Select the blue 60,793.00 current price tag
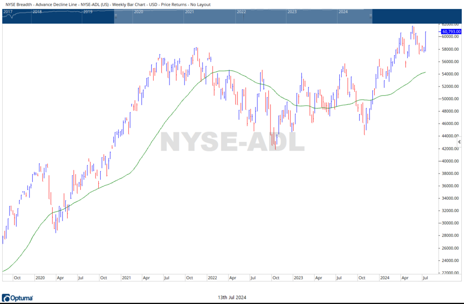Viewport: 464px width, 304px height. [450, 31]
